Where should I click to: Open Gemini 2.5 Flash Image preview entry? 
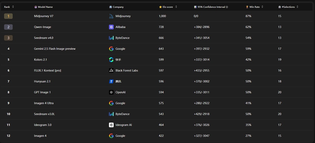[55, 49]
